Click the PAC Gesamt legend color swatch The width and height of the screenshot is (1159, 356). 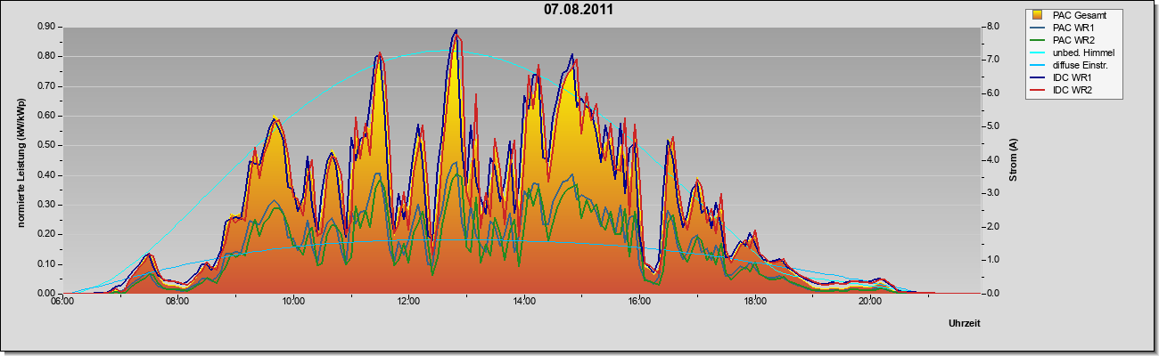[1039, 15]
